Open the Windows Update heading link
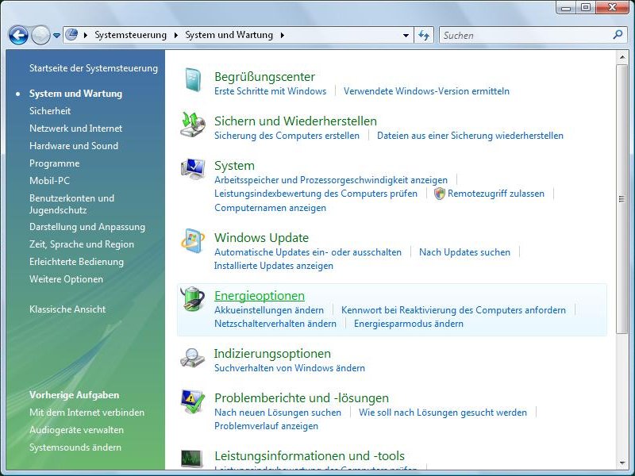 [x=261, y=237]
